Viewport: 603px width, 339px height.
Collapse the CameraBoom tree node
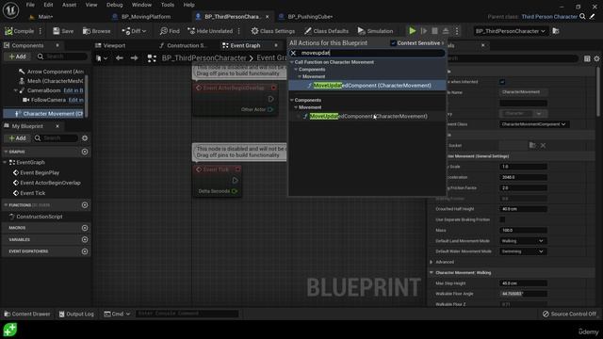tap(15, 90)
